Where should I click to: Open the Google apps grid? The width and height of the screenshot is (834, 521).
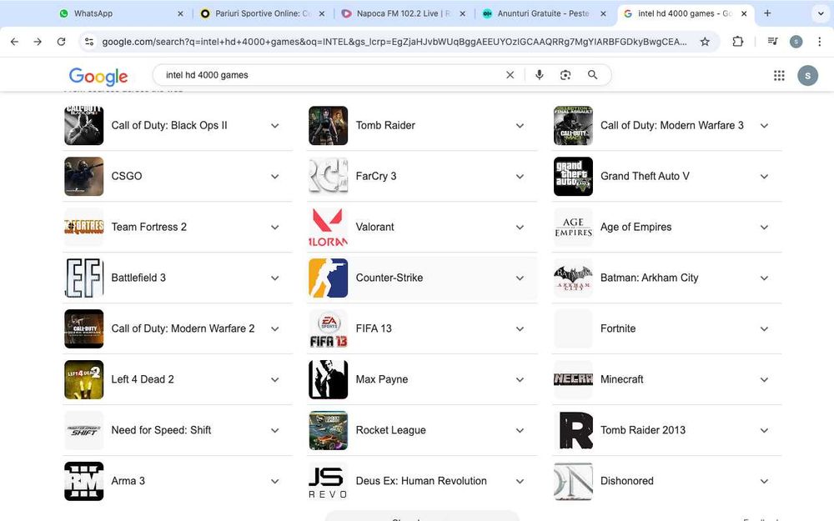coord(779,76)
